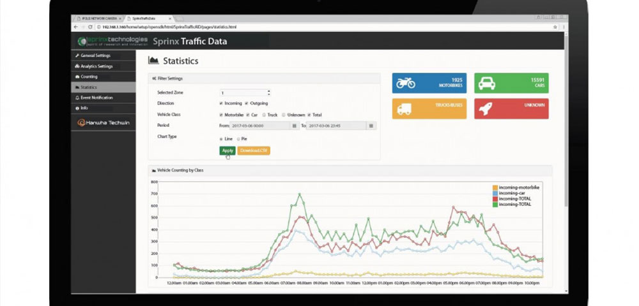The height and width of the screenshot is (306, 639).
Task: Toggle the Total vehicle class checkbox
Action: [309, 115]
